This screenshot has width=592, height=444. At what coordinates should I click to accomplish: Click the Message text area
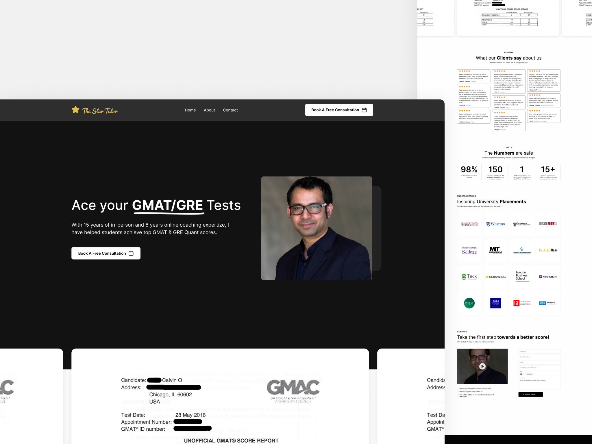coord(539,384)
